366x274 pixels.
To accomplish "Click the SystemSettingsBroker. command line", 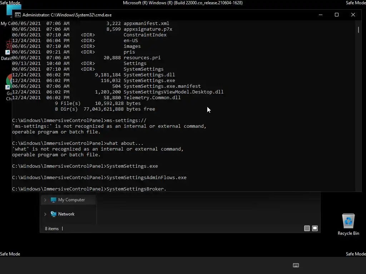I will (89, 189).
